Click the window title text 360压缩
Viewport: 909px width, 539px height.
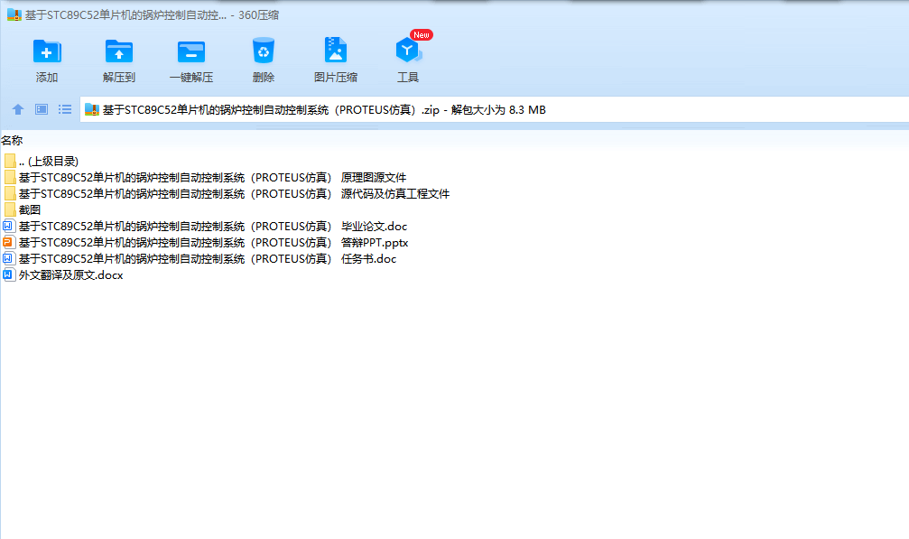click(x=258, y=15)
